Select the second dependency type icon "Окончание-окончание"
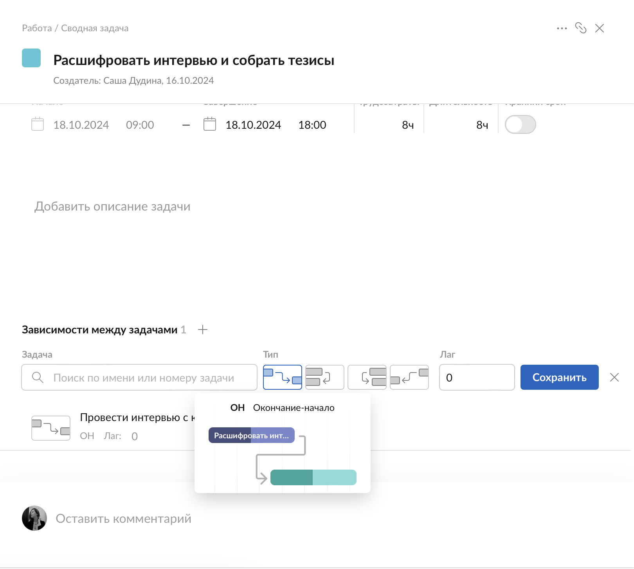The width and height of the screenshot is (634, 569). (324, 377)
